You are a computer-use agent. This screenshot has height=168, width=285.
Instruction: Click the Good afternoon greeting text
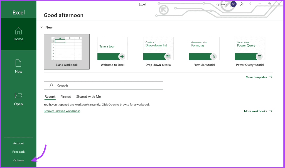(63, 15)
